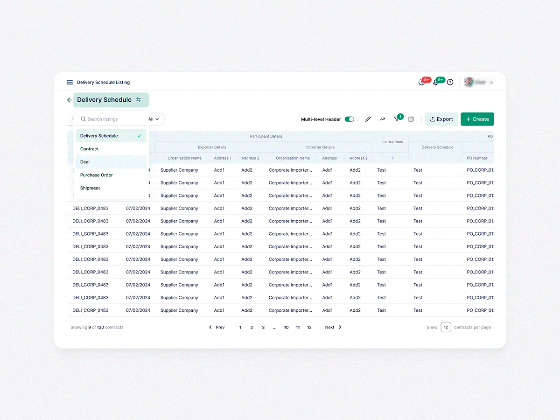Open the history clock with 5+ badge

pos(421,82)
